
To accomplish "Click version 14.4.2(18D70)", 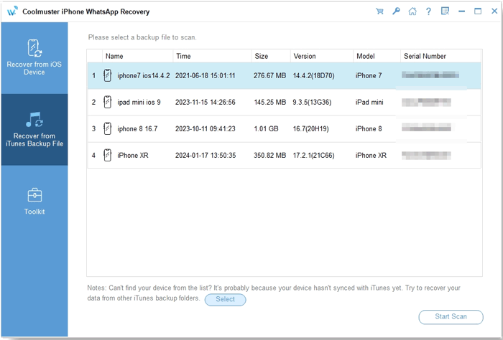I will click(313, 75).
